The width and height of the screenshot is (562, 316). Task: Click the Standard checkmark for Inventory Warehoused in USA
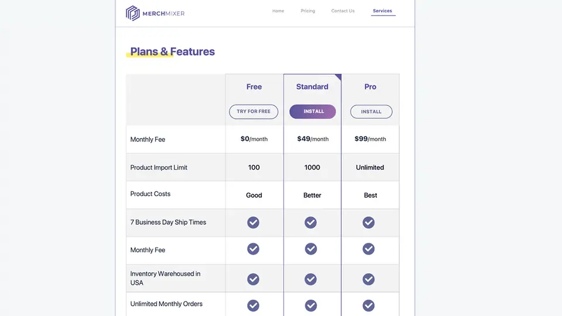(311, 279)
